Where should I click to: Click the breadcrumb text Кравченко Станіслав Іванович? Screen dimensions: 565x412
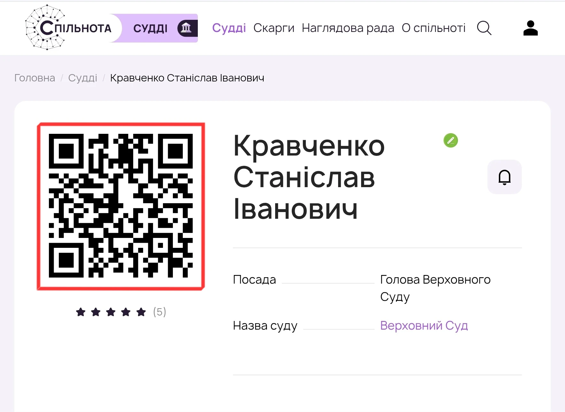(187, 78)
